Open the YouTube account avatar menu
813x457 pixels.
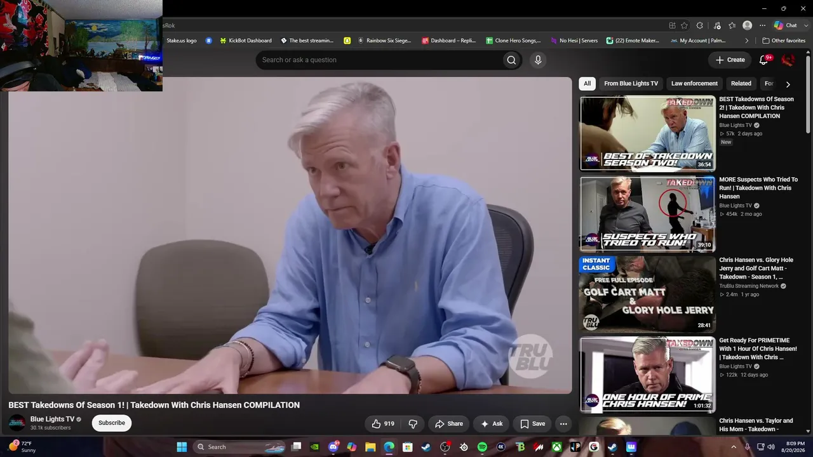[x=788, y=60]
